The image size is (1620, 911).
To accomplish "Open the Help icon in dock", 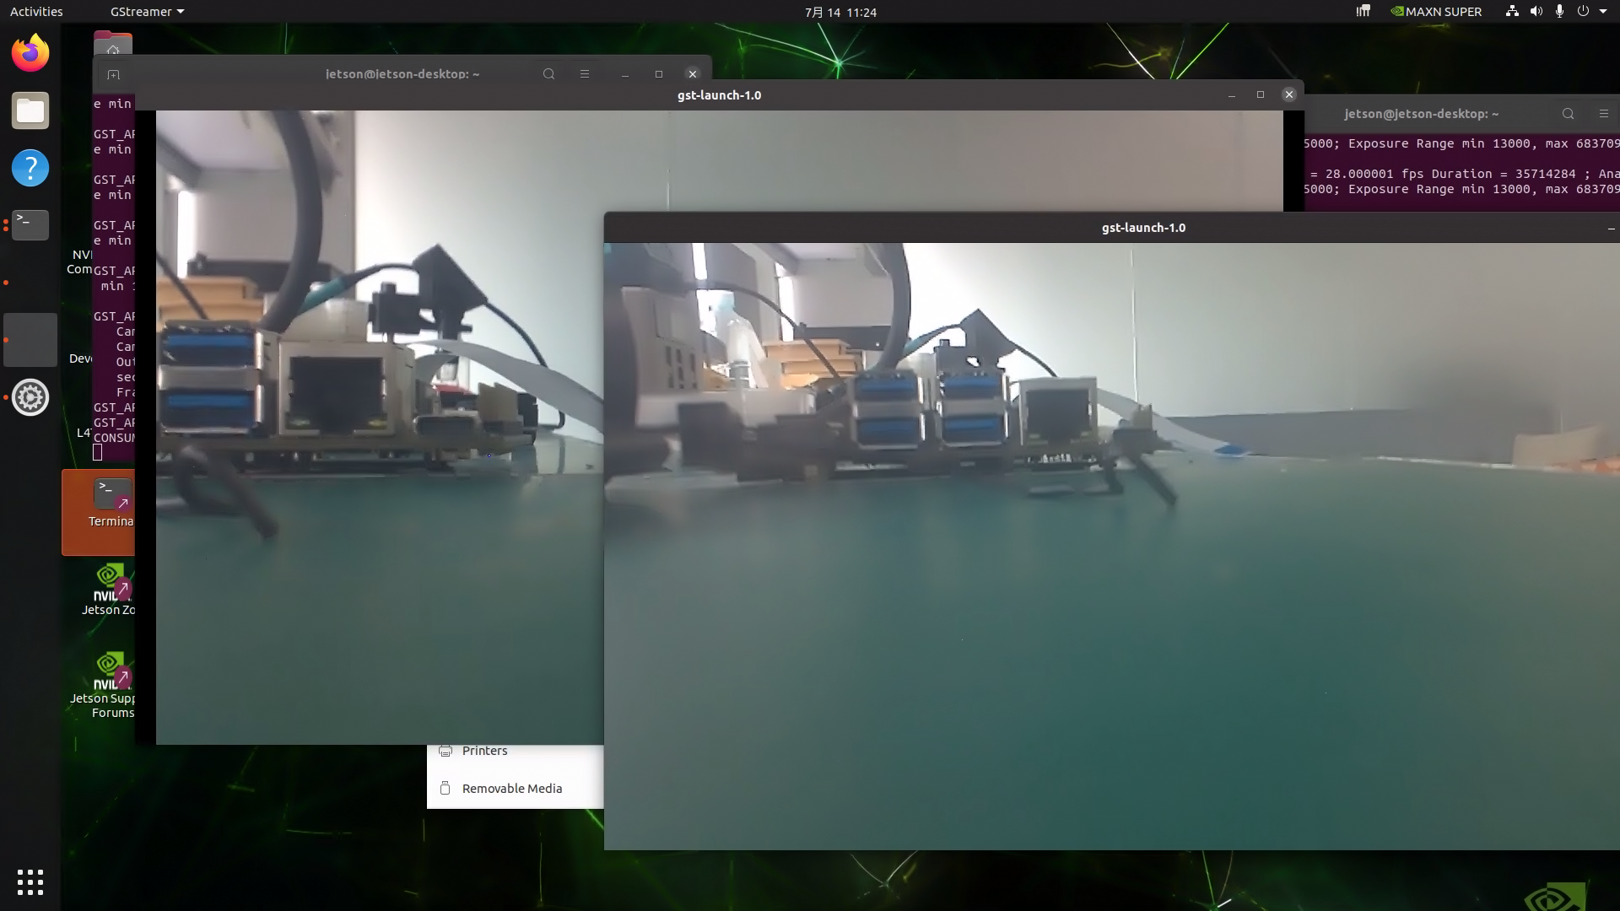I will click(30, 168).
